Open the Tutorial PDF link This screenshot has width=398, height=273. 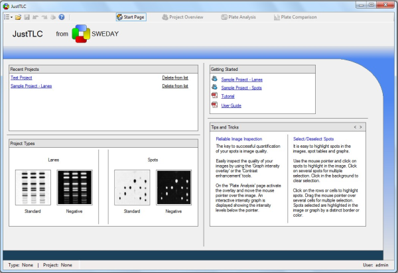(228, 96)
